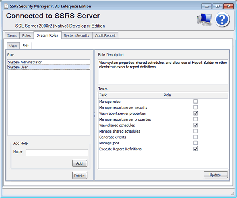Click the splitter handle between the panels

coord(94,115)
